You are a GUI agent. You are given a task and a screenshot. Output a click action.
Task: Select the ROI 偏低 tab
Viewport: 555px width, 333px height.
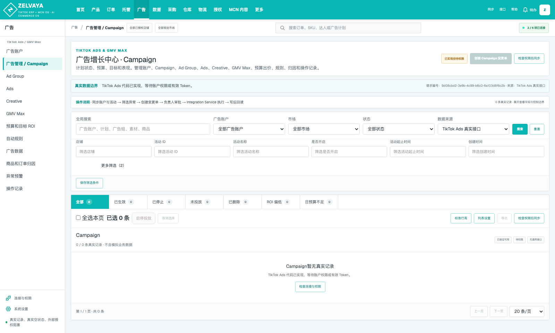coord(281,202)
